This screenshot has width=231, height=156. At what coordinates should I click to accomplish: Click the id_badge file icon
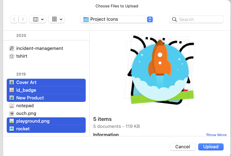(12, 90)
